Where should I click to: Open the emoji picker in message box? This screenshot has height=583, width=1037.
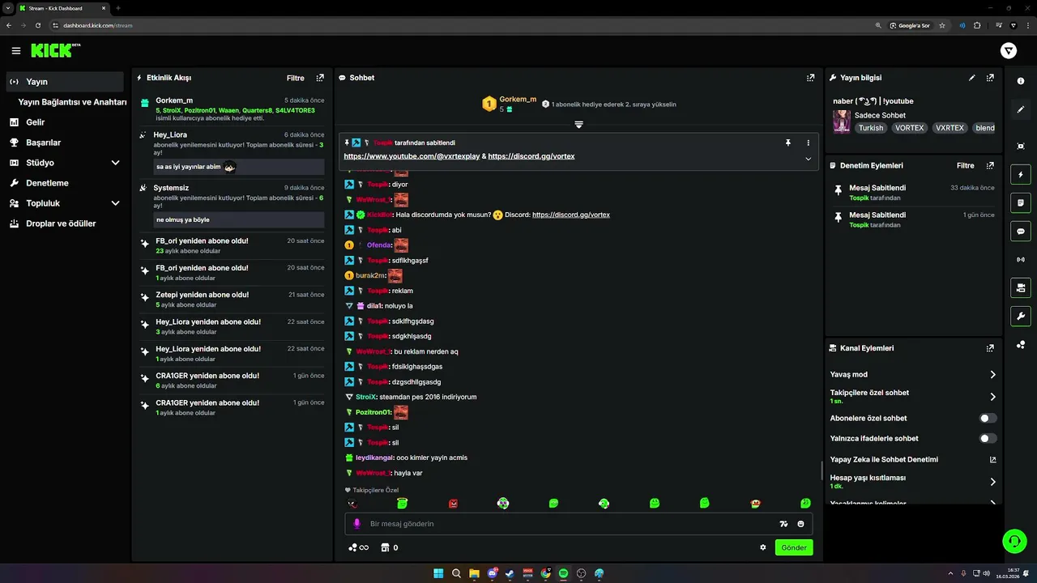click(x=800, y=524)
